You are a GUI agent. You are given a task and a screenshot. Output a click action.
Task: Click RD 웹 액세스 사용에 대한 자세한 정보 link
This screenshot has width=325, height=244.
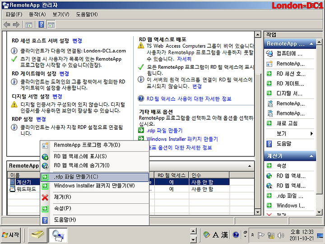pyautogui.click(x=189, y=99)
